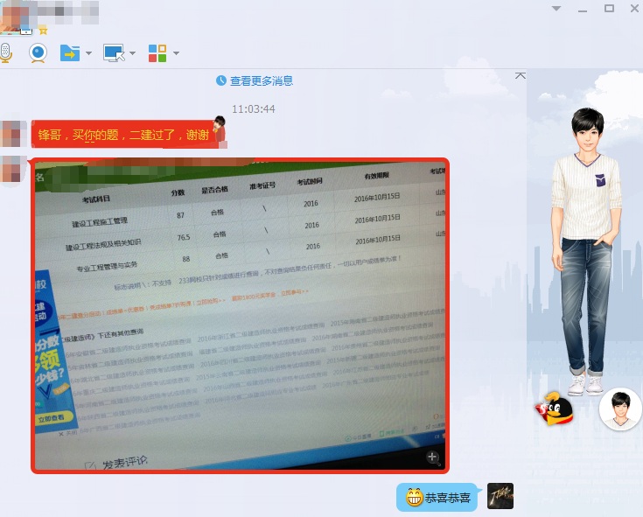Start a voice call with microphone icon

(5, 52)
